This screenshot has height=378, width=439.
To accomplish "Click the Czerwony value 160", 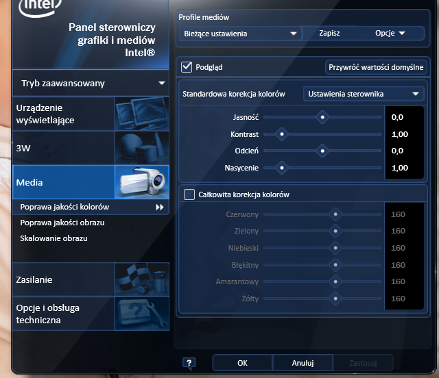I will tap(398, 214).
